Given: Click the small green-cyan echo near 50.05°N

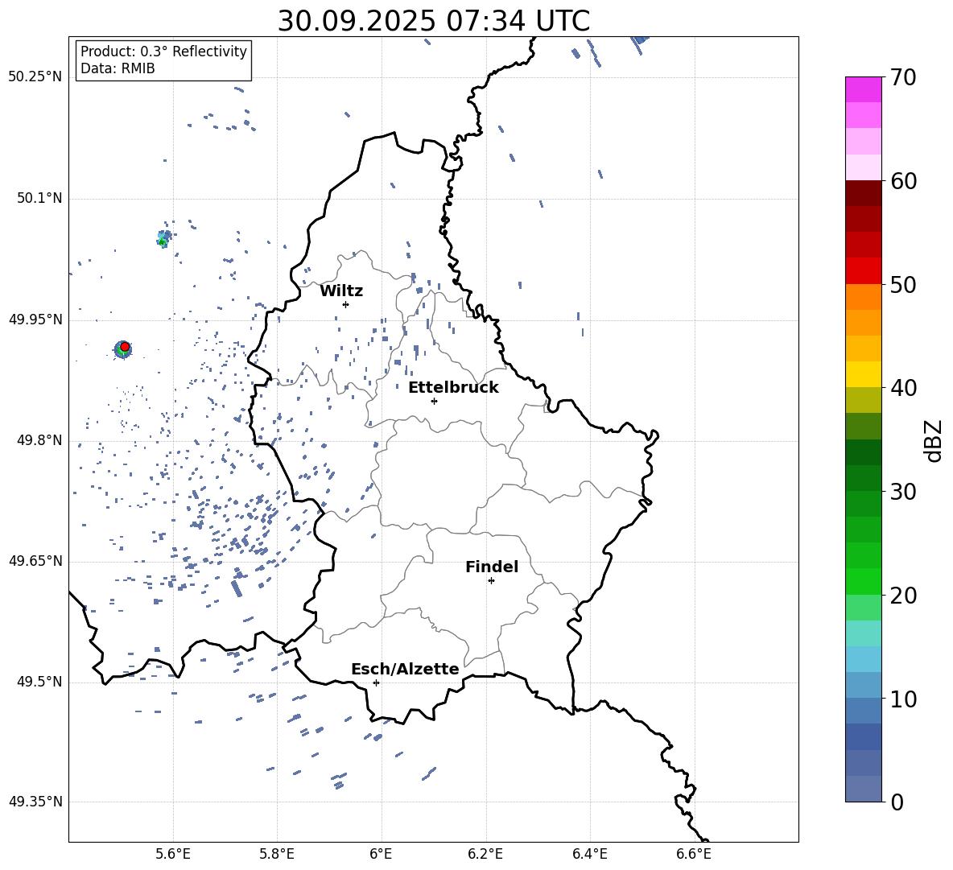Looking at the screenshot, I should pos(163,238).
